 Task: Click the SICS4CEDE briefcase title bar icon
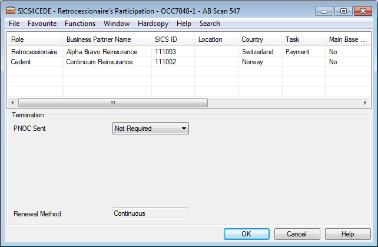[11, 11]
